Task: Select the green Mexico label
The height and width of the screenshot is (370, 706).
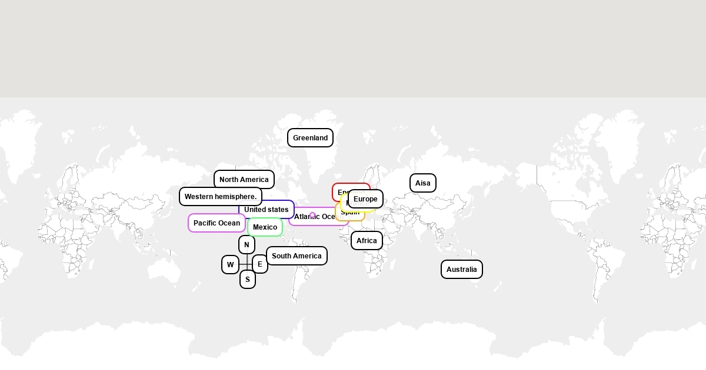Action: [x=265, y=227]
